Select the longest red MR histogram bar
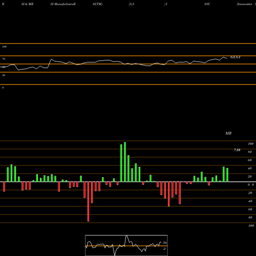The height and width of the screenshot is (256, 256). coord(88,202)
